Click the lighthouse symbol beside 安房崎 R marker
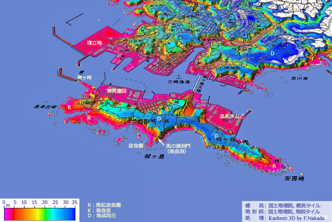 coord(284,167)
